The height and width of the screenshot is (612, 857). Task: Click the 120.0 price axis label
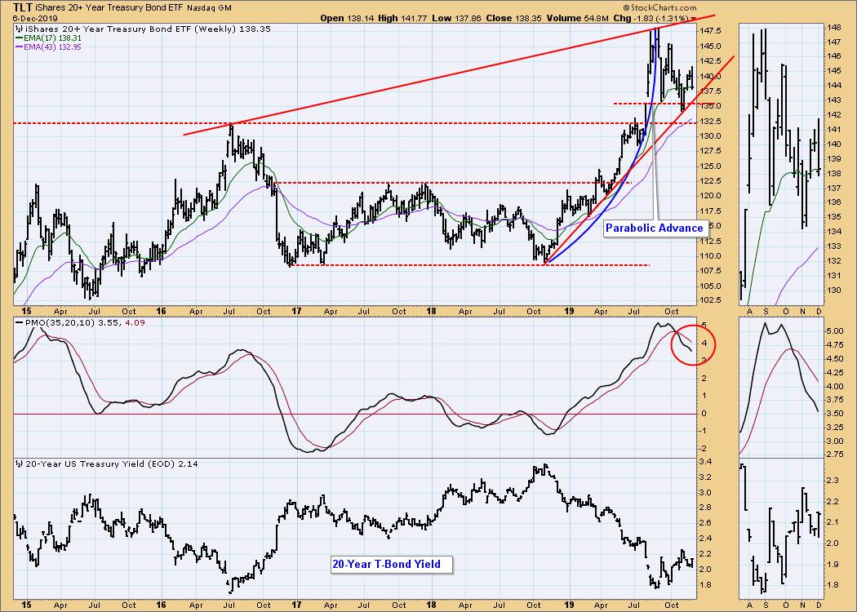(711, 196)
